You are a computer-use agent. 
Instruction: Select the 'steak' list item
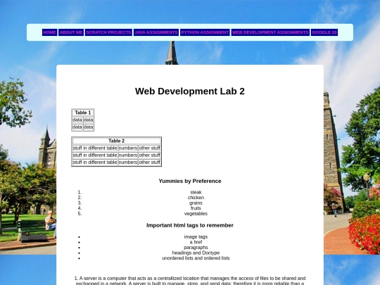196,192
